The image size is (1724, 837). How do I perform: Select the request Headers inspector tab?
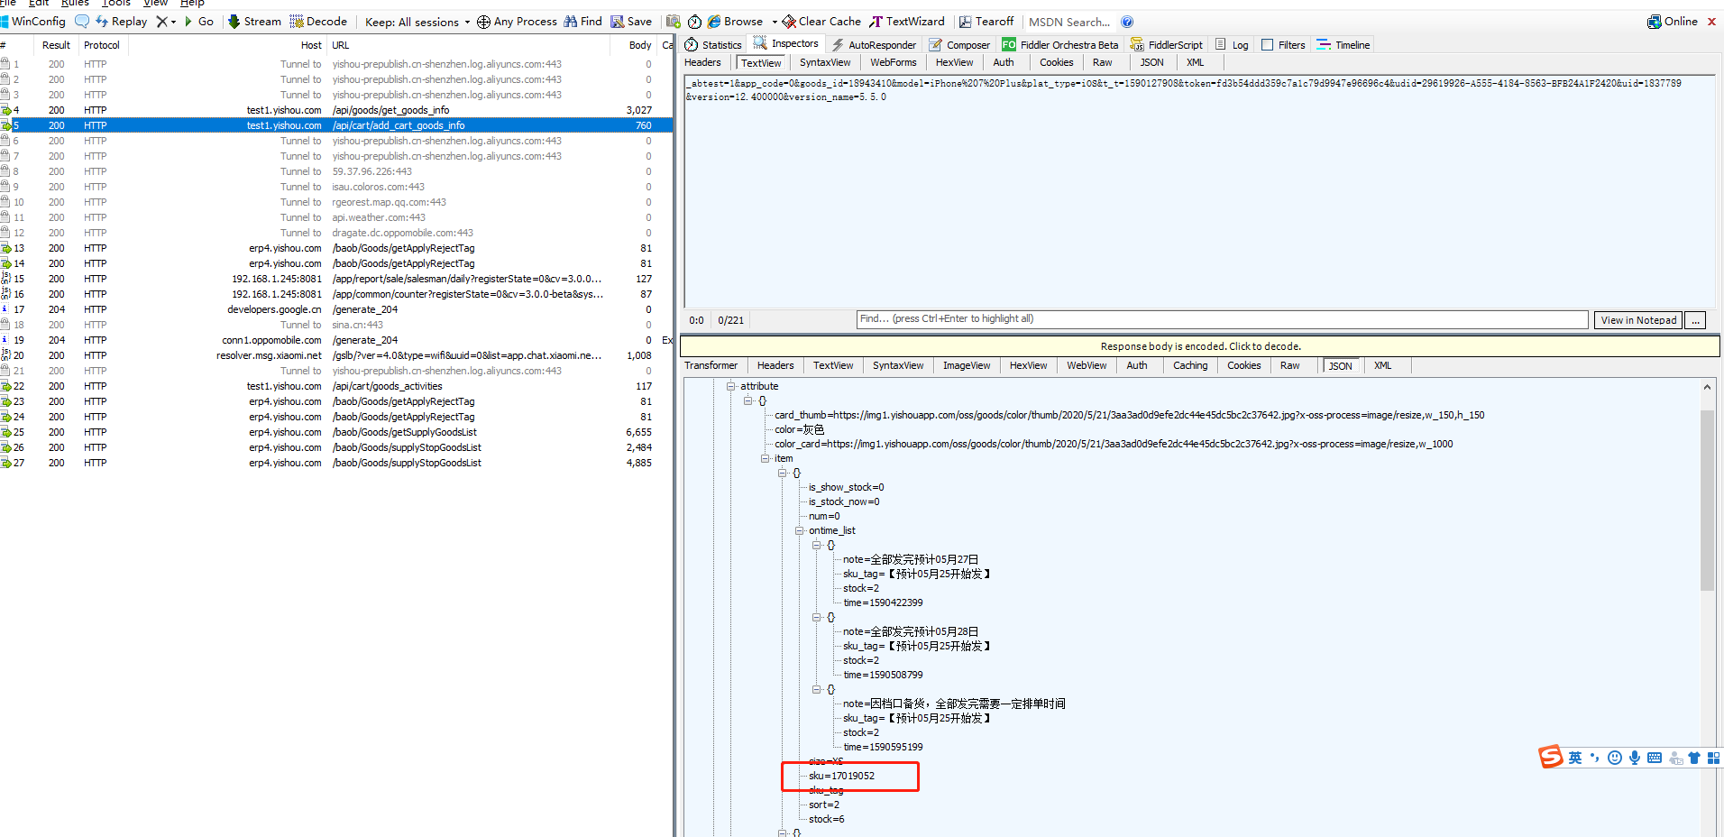click(702, 62)
